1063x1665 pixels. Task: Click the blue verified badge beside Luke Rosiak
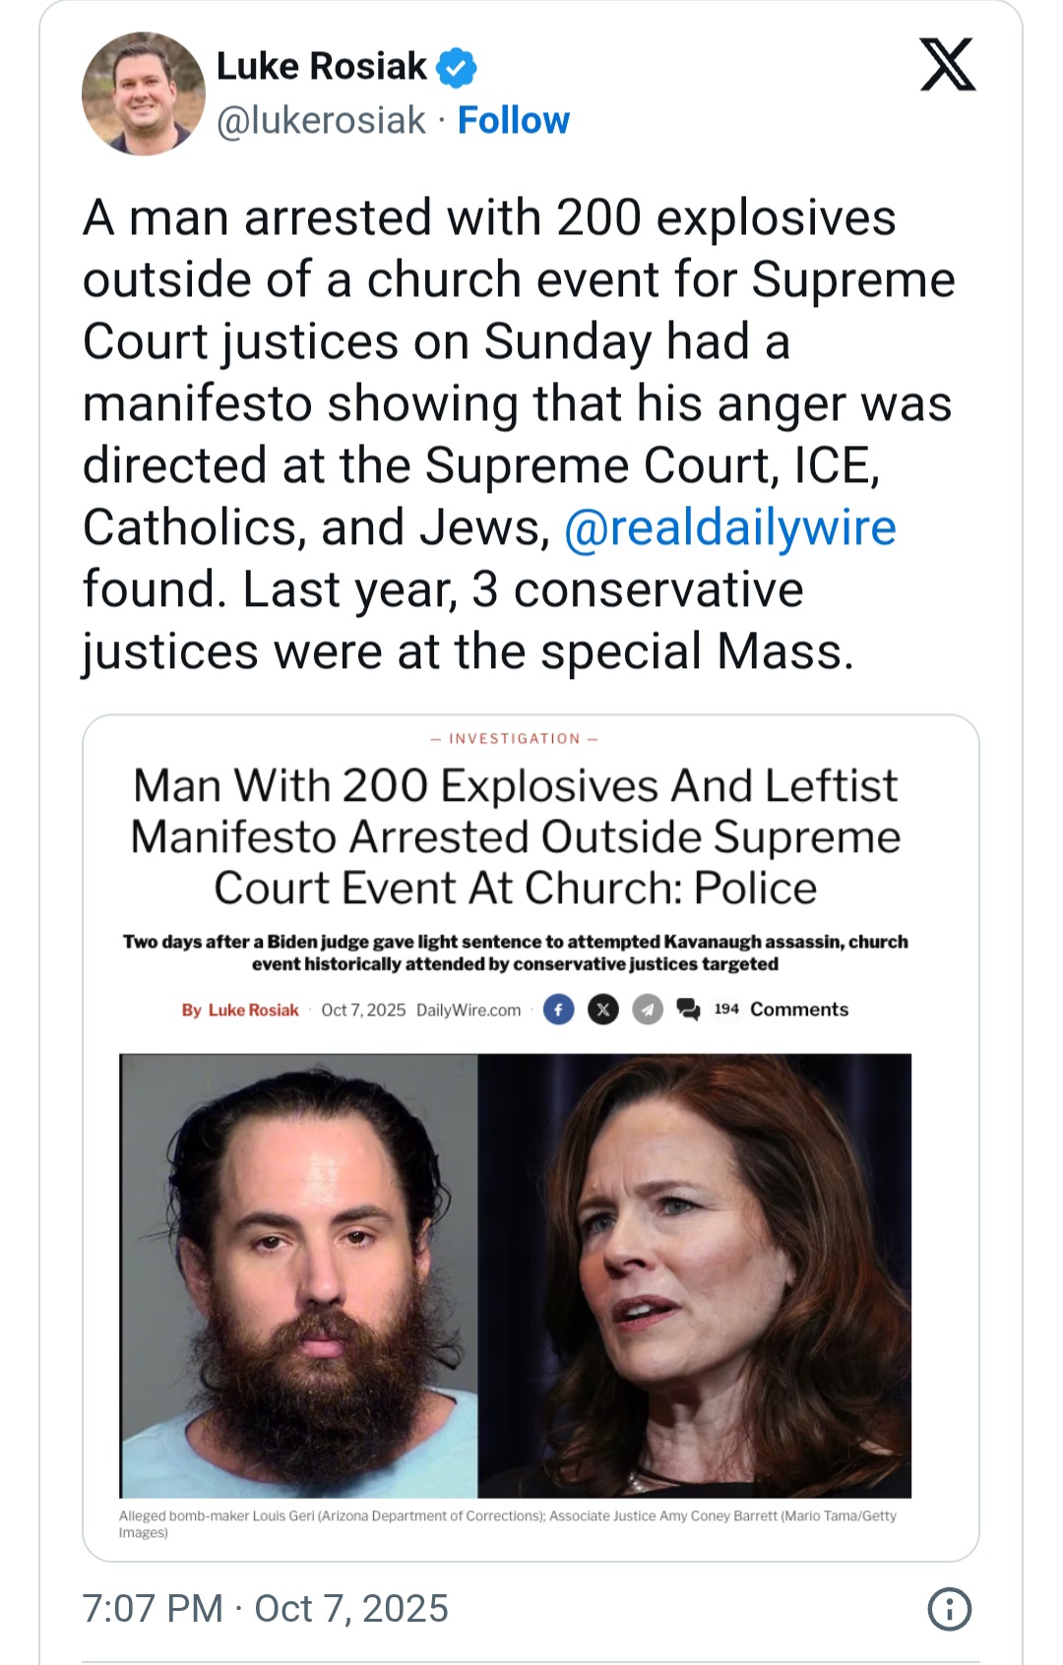(x=457, y=67)
